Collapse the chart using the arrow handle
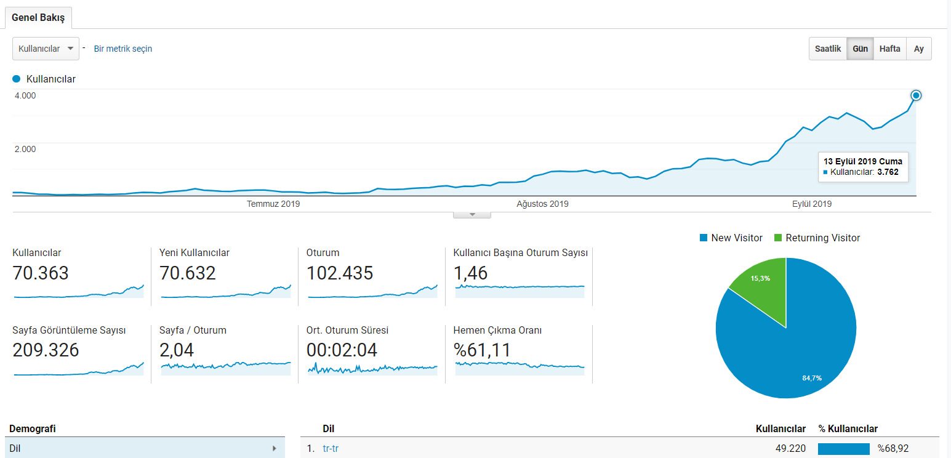The width and height of the screenshot is (951, 458). point(472,214)
